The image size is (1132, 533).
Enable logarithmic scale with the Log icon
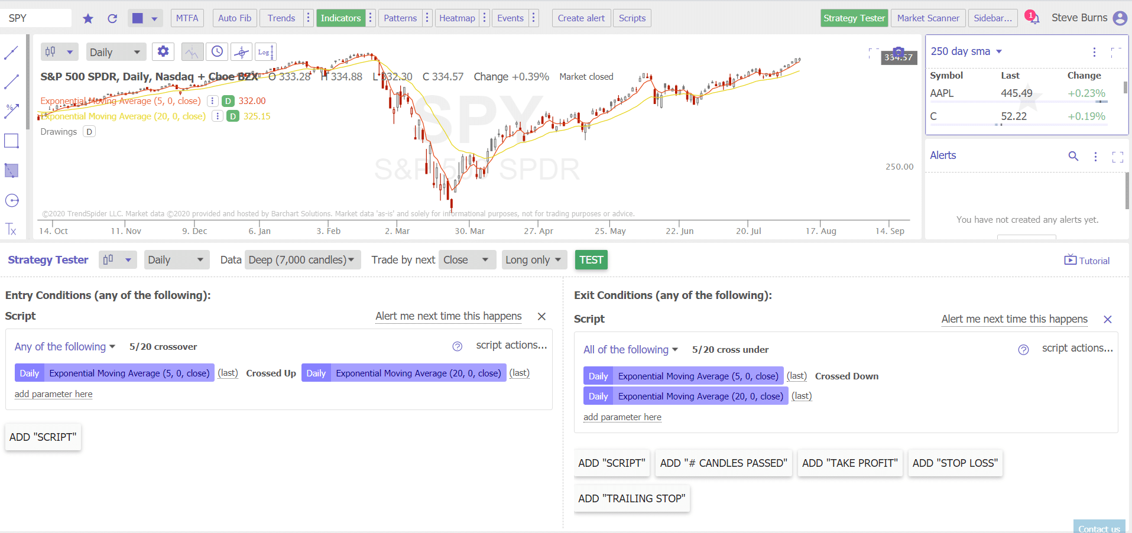coord(265,51)
